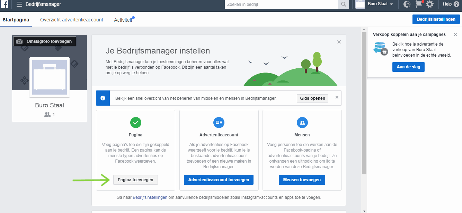Click the Gids openen button

tap(312, 98)
